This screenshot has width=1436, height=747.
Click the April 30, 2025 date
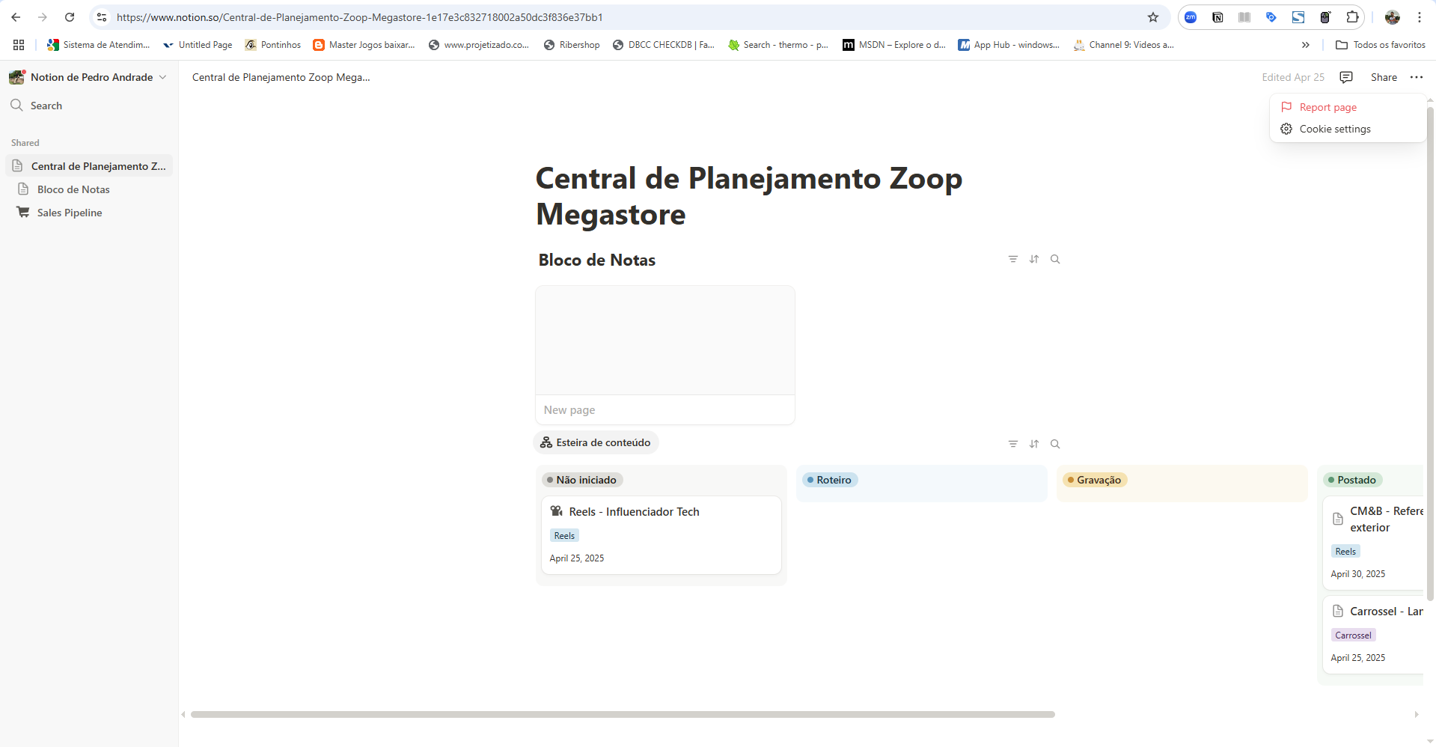click(1357, 574)
